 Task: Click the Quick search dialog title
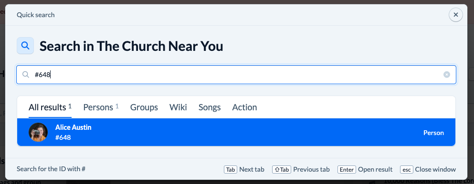point(36,15)
